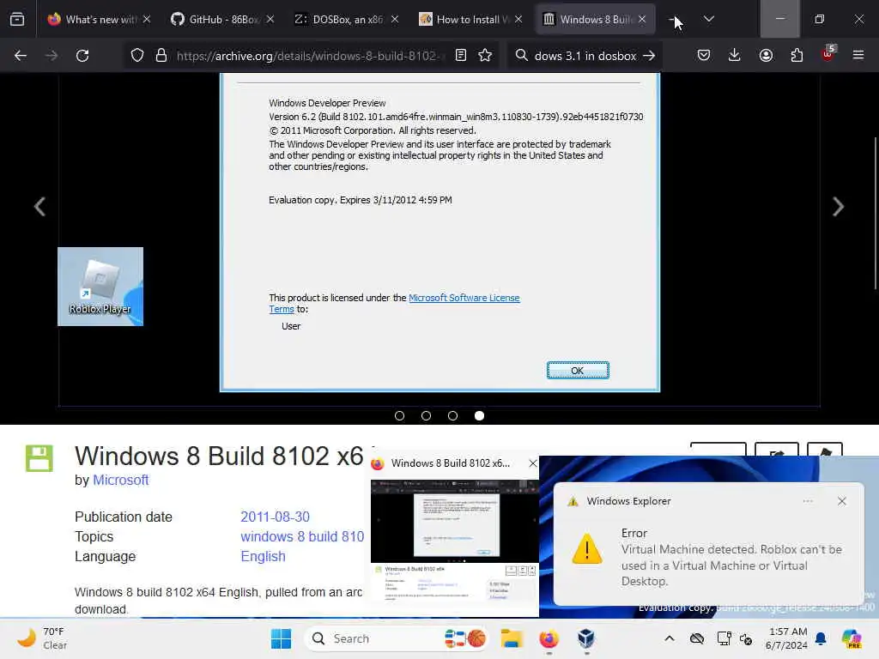879x659 pixels.
Task: Close the GitHub - 86Box tab
Action: point(270,19)
